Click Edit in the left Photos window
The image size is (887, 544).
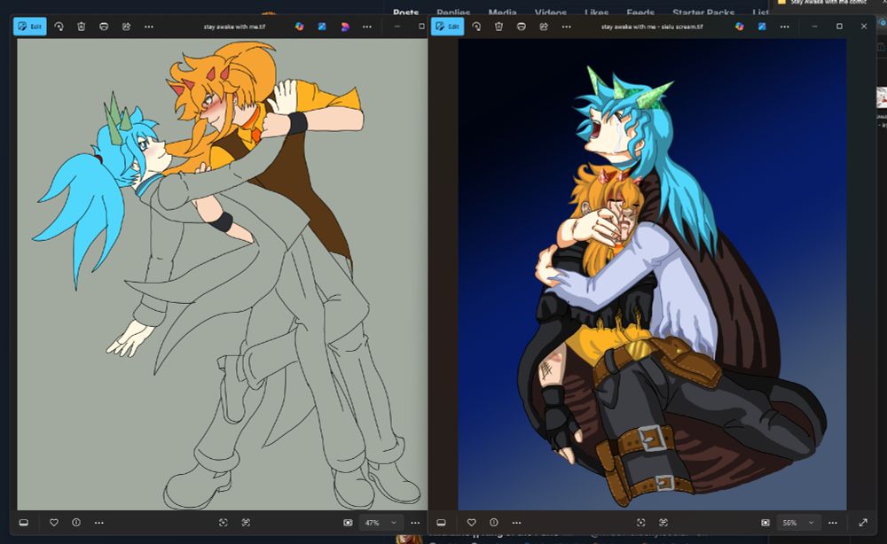29,27
